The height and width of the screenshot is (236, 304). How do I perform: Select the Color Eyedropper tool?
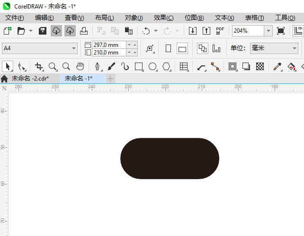(277, 66)
